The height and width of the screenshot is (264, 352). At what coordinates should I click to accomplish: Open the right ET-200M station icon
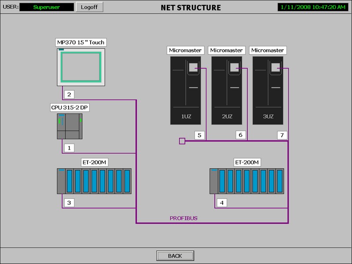pyautogui.click(x=247, y=181)
